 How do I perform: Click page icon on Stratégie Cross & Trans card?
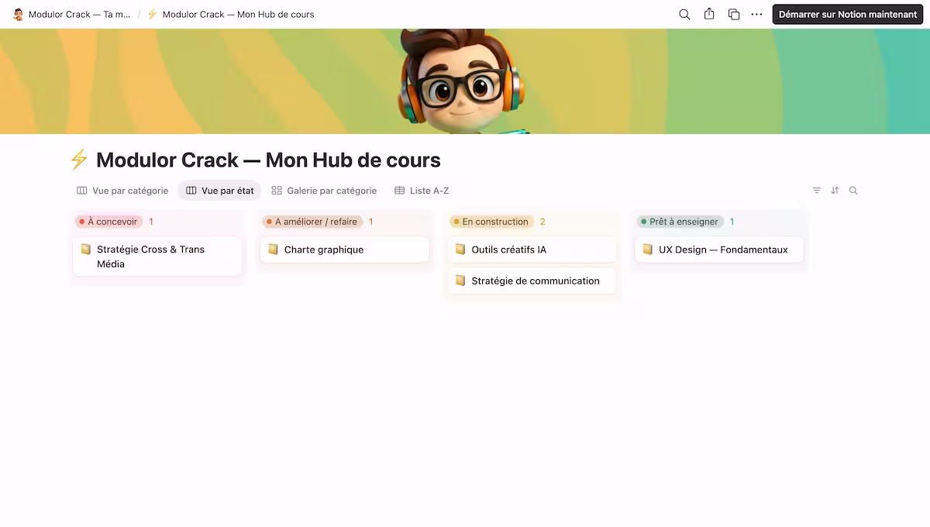pyautogui.click(x=86, y=250)
